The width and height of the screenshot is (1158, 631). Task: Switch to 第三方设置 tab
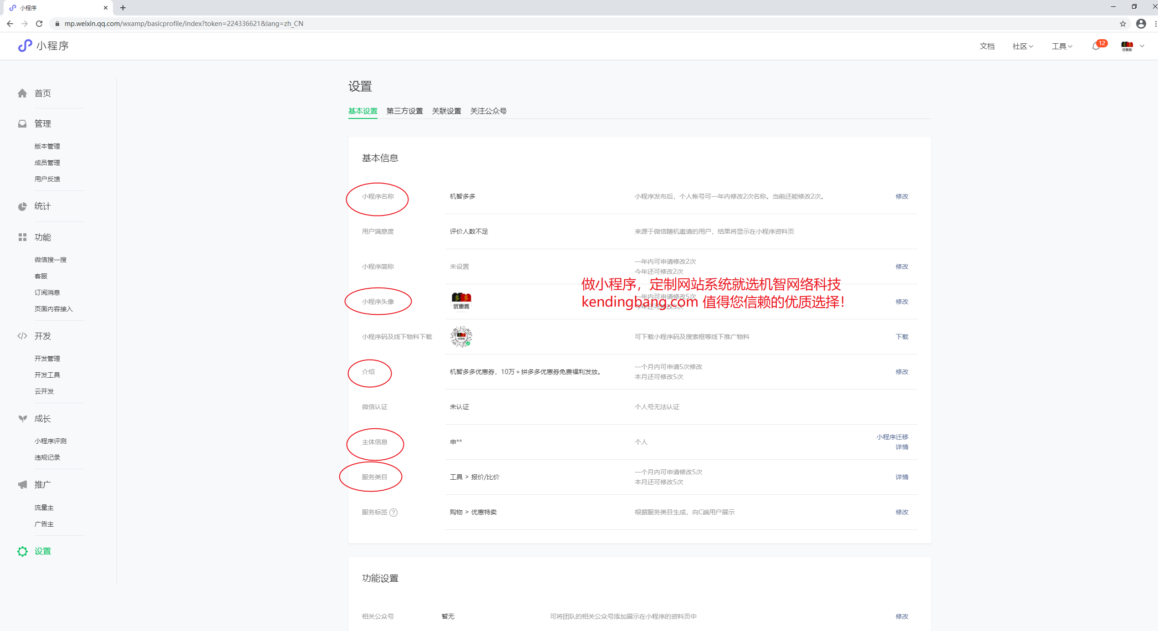pos(404,111)
